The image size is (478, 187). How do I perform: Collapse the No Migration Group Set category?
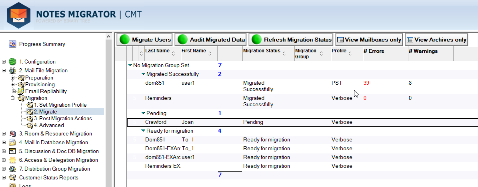130,65
